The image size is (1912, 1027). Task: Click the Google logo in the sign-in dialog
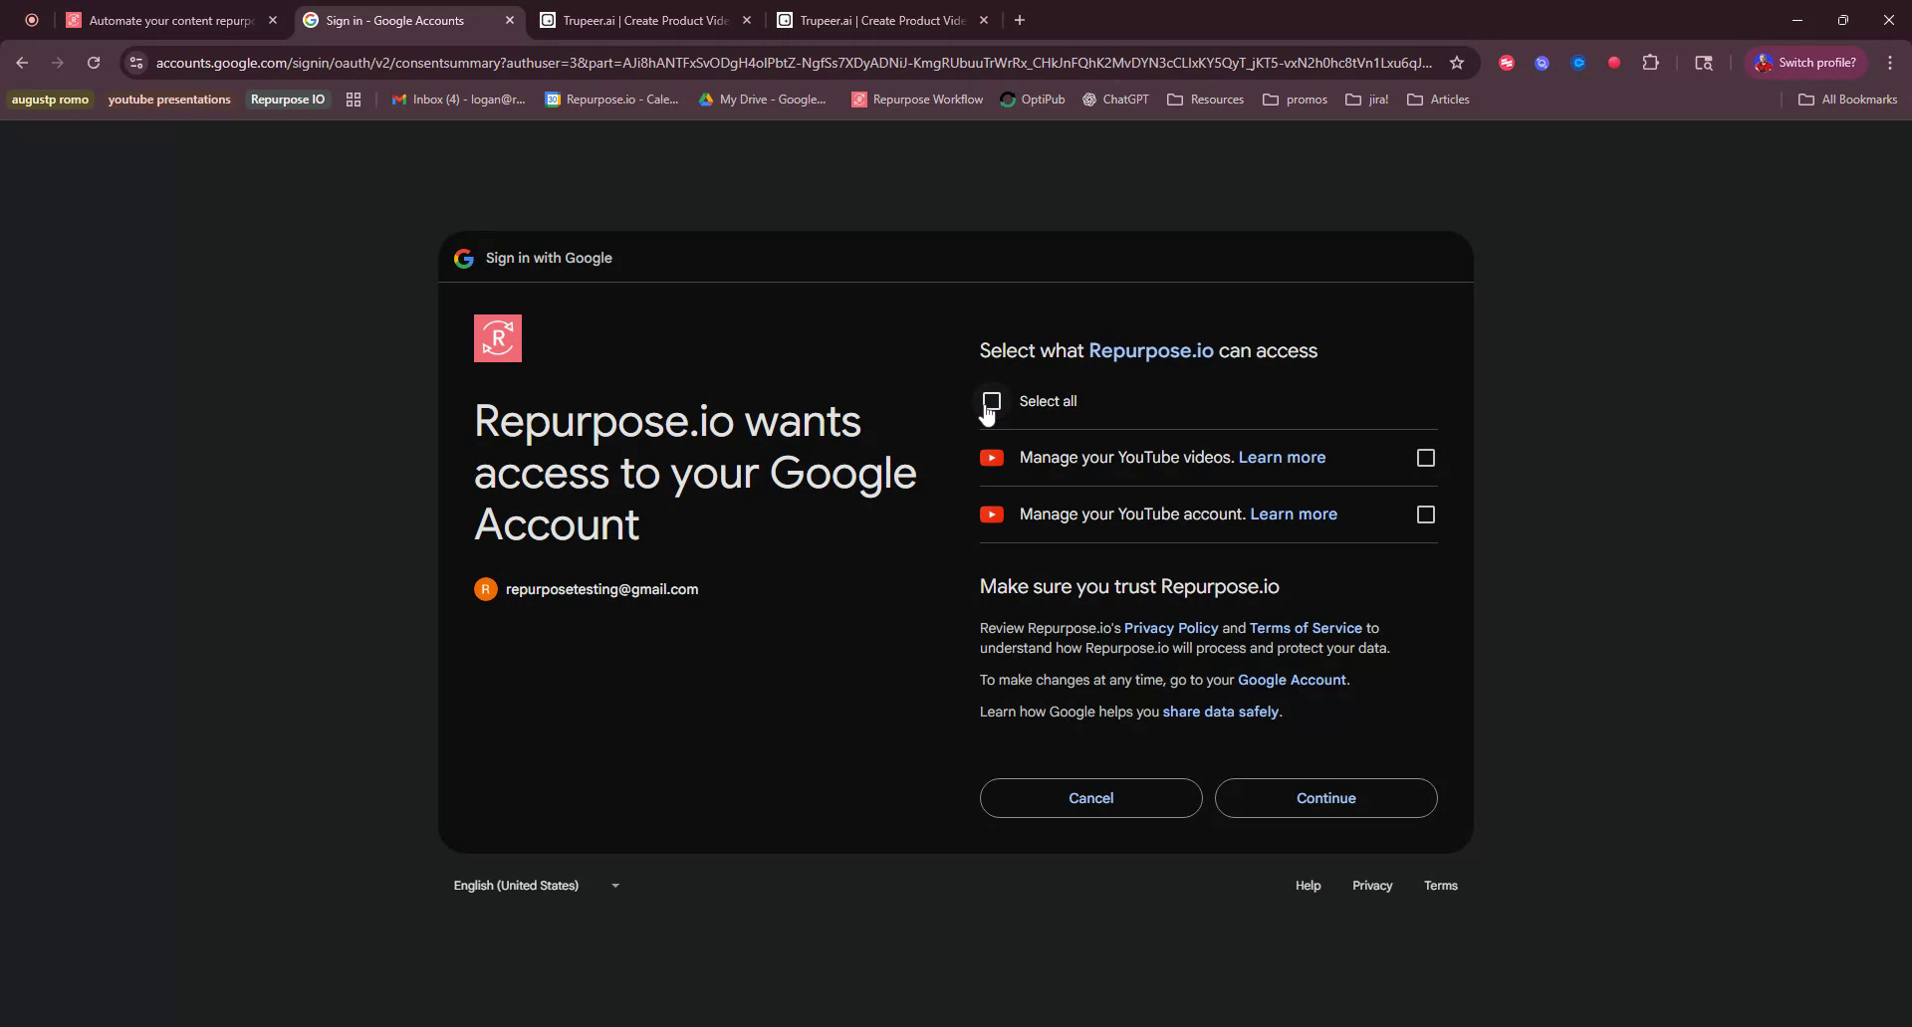463,258
